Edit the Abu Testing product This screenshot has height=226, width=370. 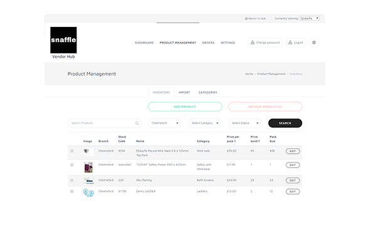(293, 180)
